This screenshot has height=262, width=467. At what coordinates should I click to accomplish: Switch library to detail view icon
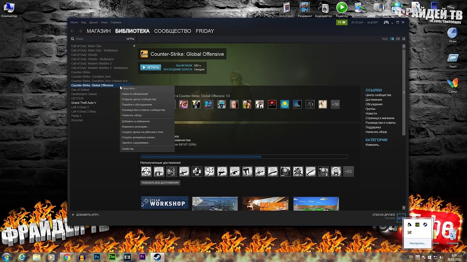(392, 39)
